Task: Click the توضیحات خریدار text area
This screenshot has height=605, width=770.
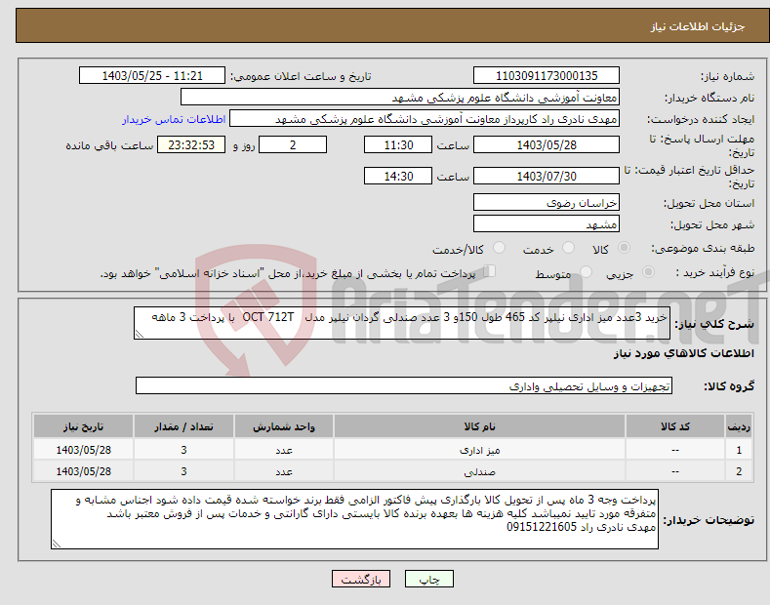Action: click(x=354, y=519)
